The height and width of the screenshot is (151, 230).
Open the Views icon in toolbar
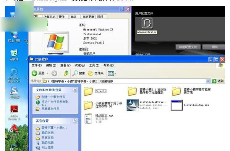pyautogui.click(x=111, y=73)
